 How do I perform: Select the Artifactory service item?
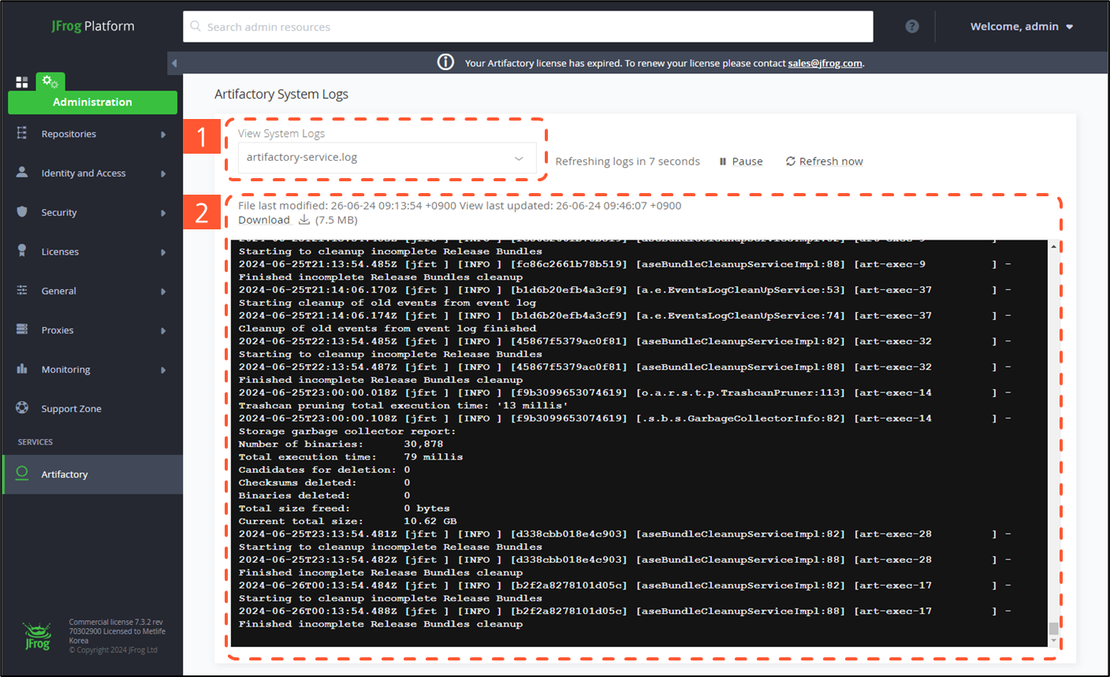pyautogui.click(x=92, y=474)
